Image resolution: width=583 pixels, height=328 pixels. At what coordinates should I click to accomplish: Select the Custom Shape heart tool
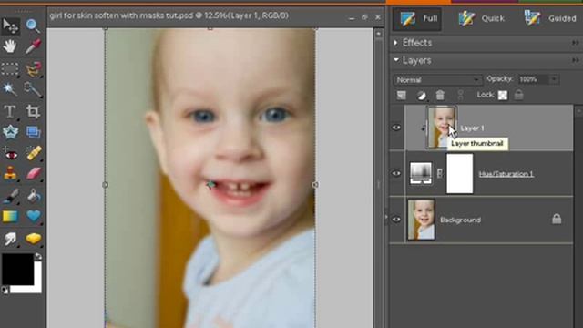(34, 217)
